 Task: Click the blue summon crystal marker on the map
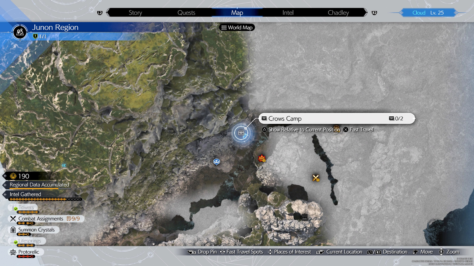217,162
